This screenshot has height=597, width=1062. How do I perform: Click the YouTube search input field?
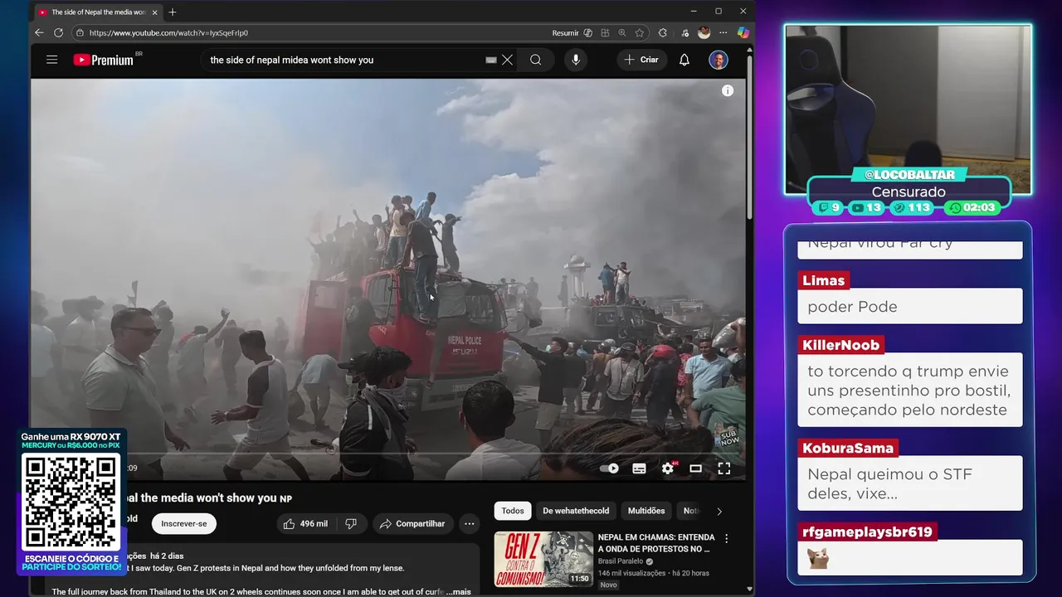pyautogui.click(x=345, y=60)
